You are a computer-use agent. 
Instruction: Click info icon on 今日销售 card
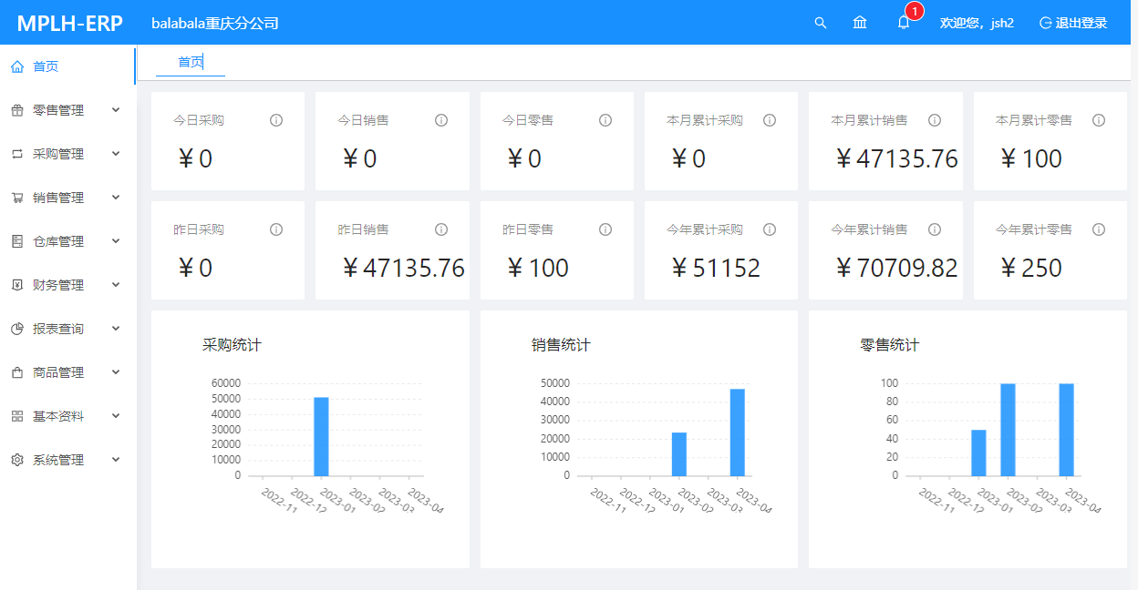[441, 120]
